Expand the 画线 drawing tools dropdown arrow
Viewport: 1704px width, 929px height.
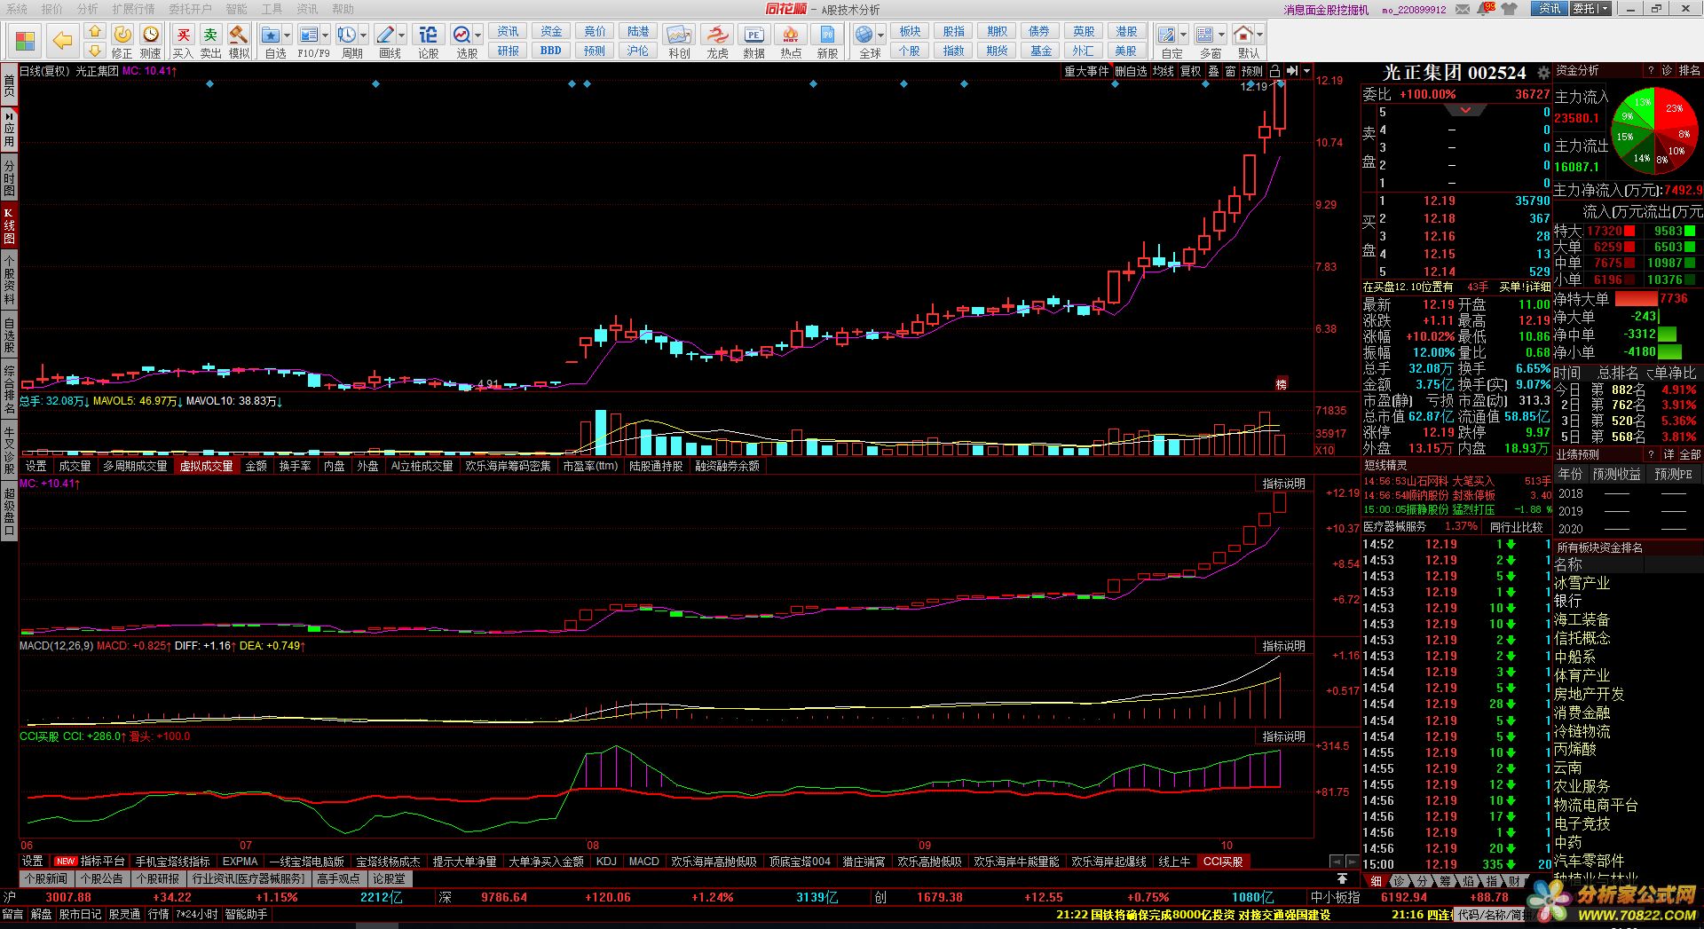click(402, 35)
